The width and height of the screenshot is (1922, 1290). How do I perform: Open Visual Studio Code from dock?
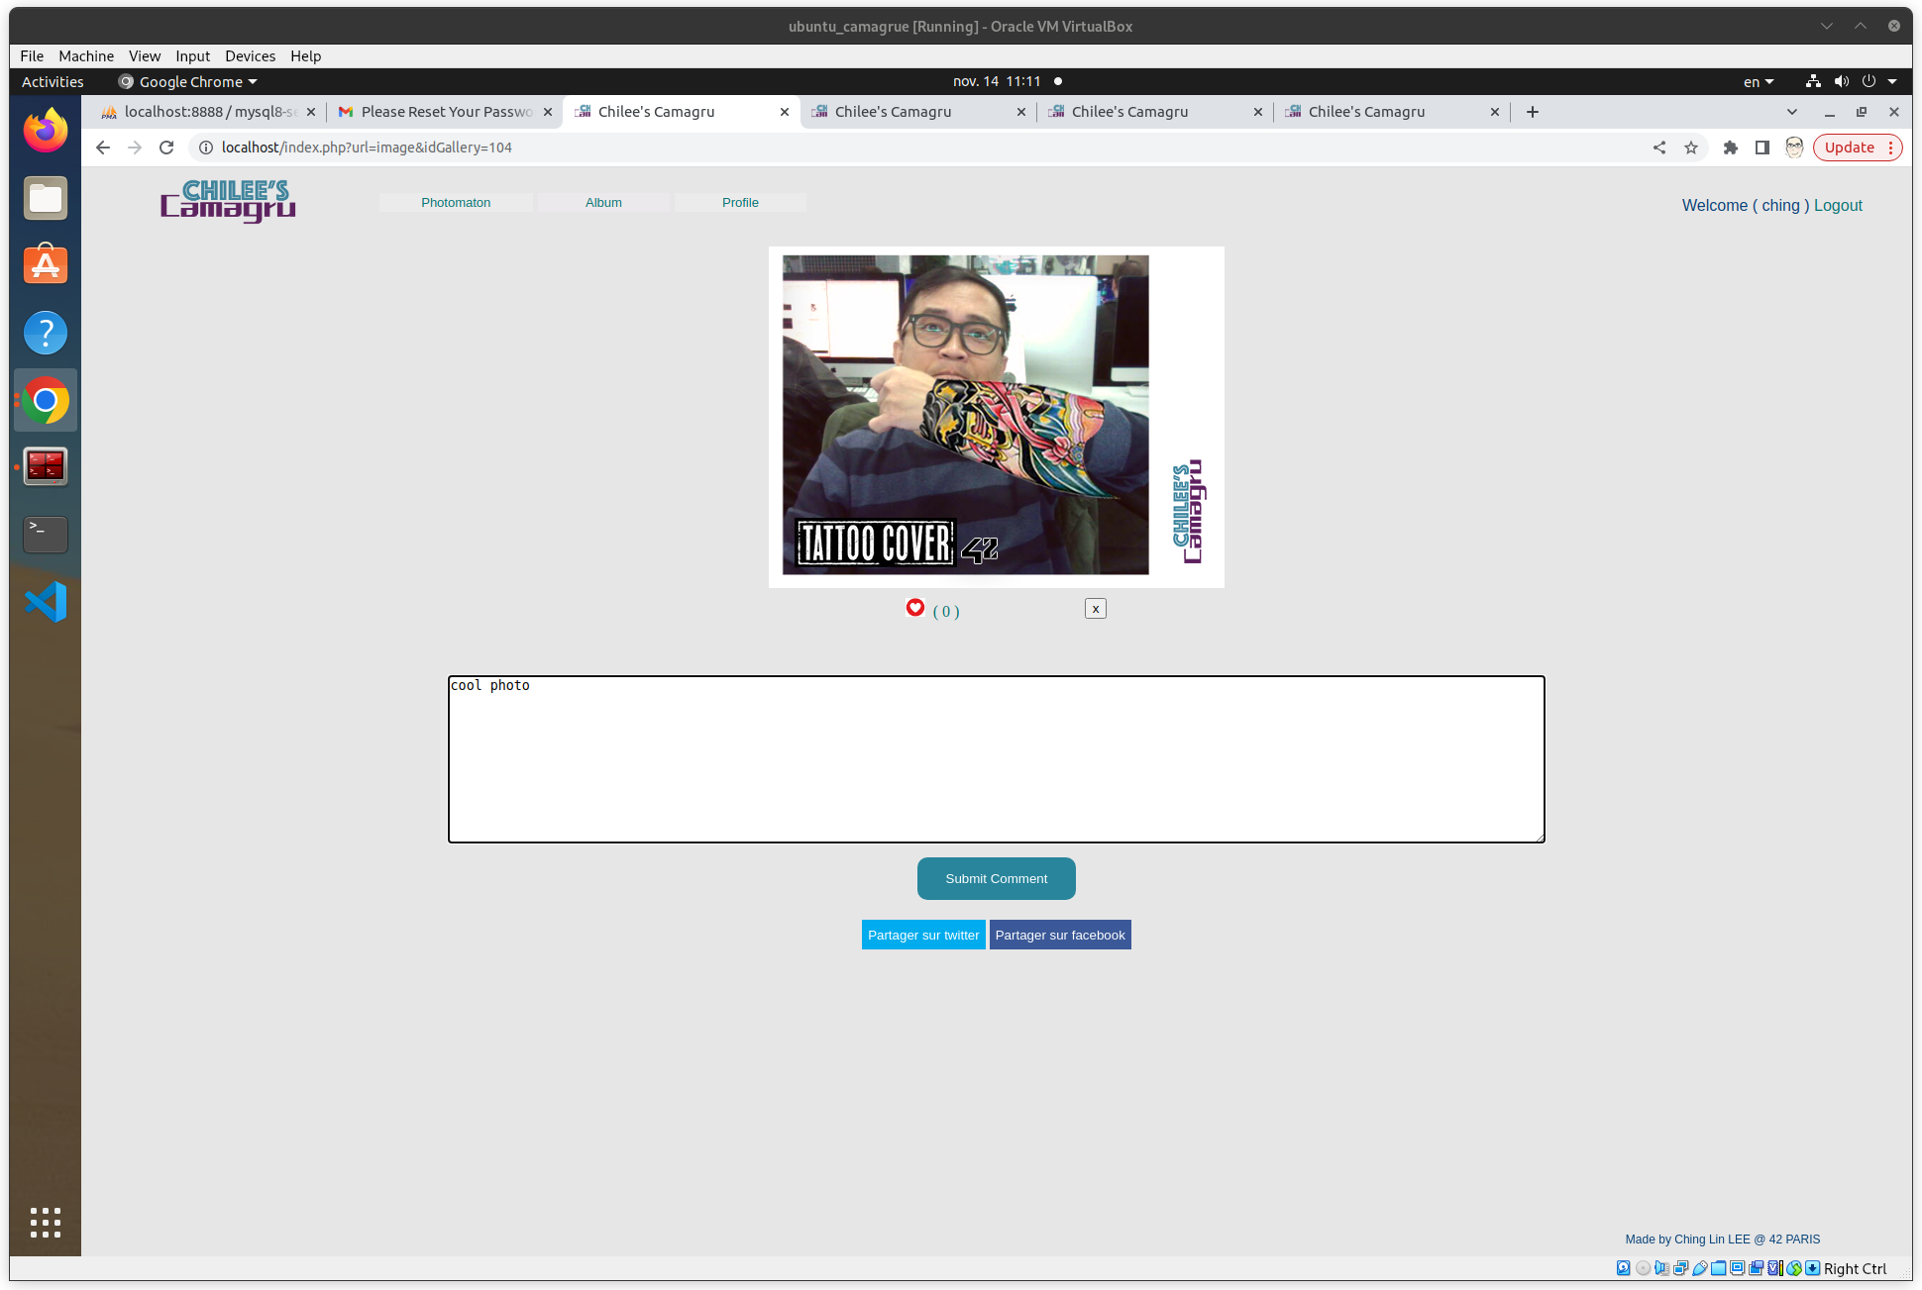pos(46,602)
